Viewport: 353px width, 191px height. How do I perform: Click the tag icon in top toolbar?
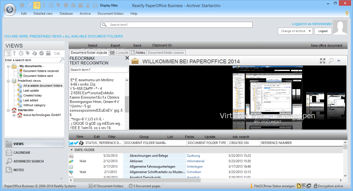tap(58, 5)
